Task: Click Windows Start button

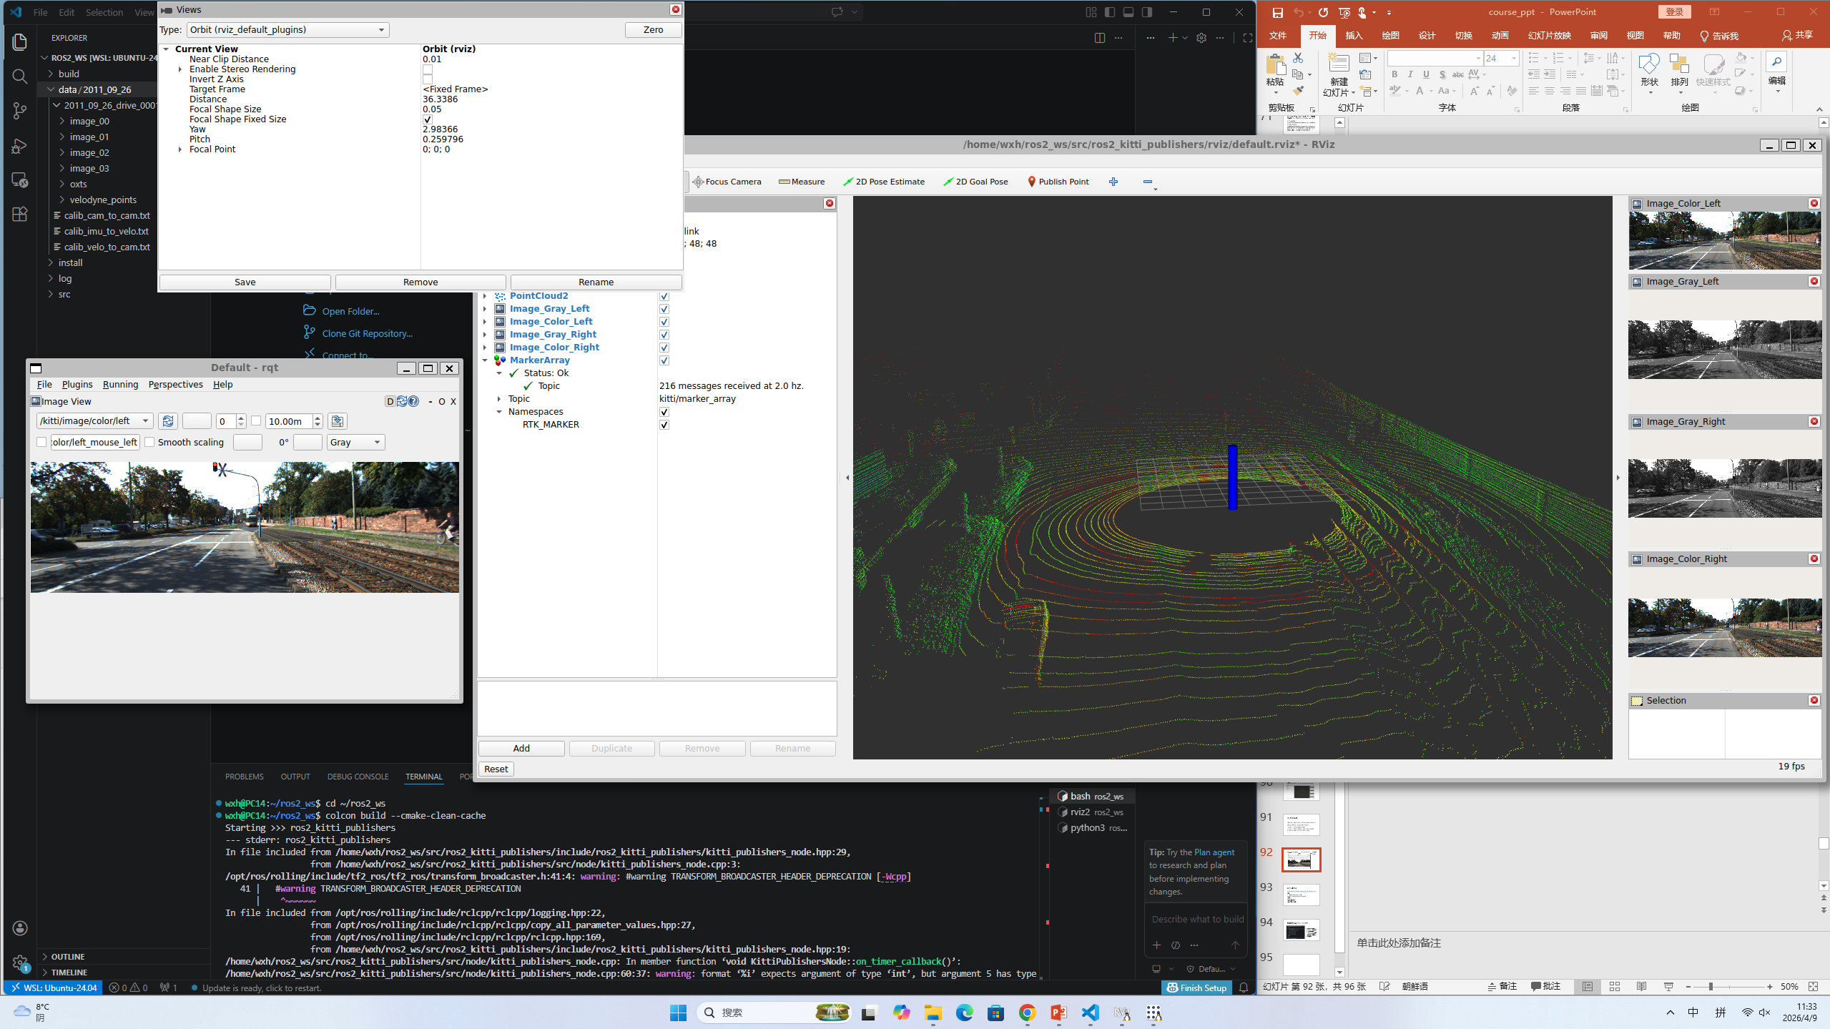Action: coord(678,1013)
